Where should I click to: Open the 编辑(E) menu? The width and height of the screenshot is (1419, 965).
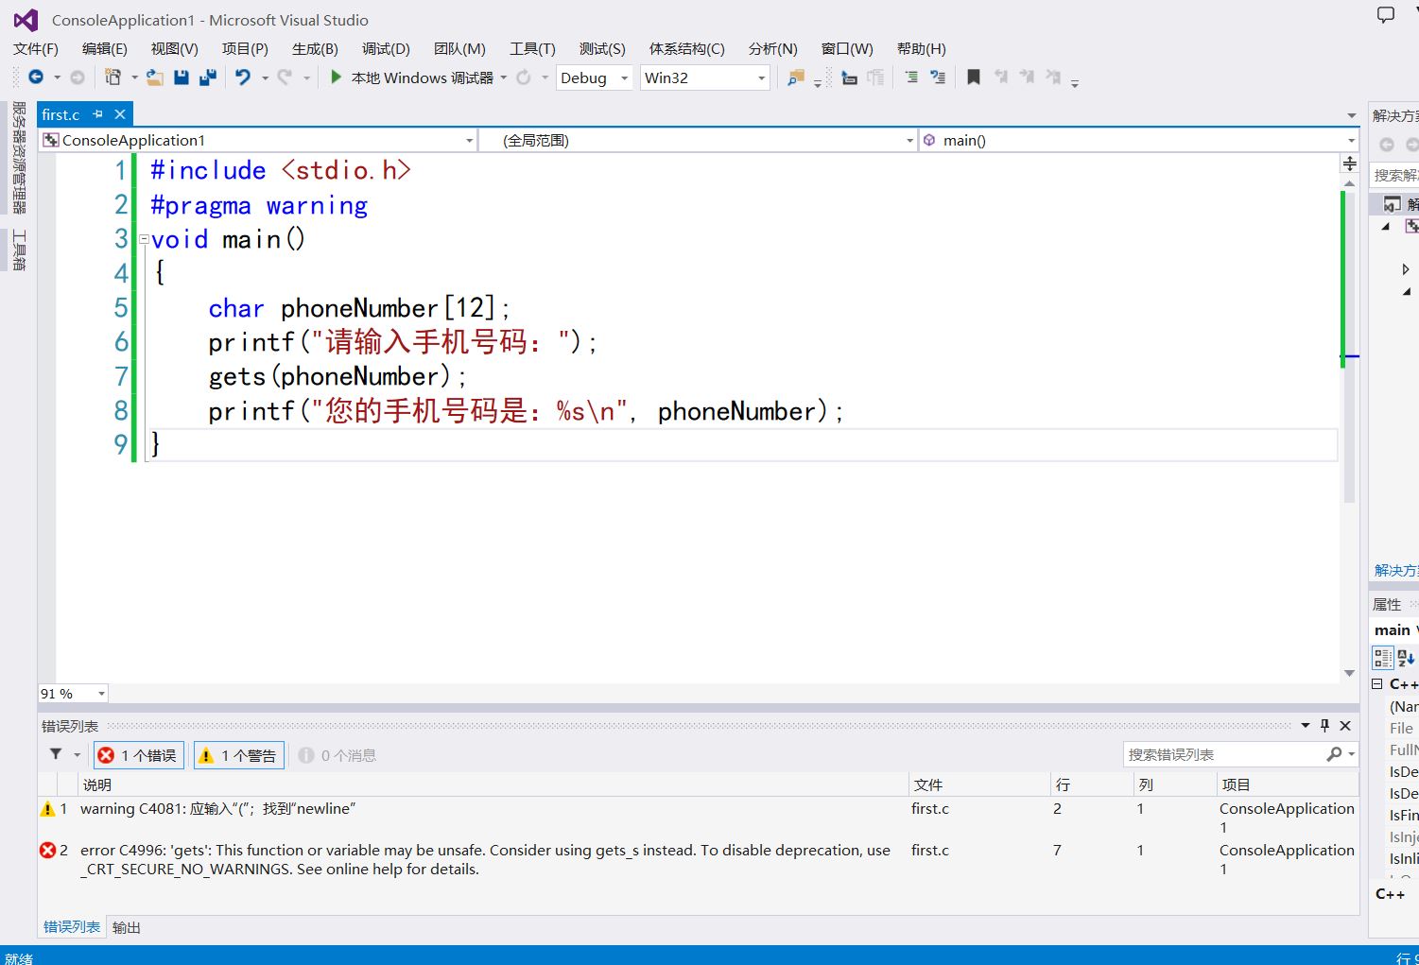pos(105,49)
